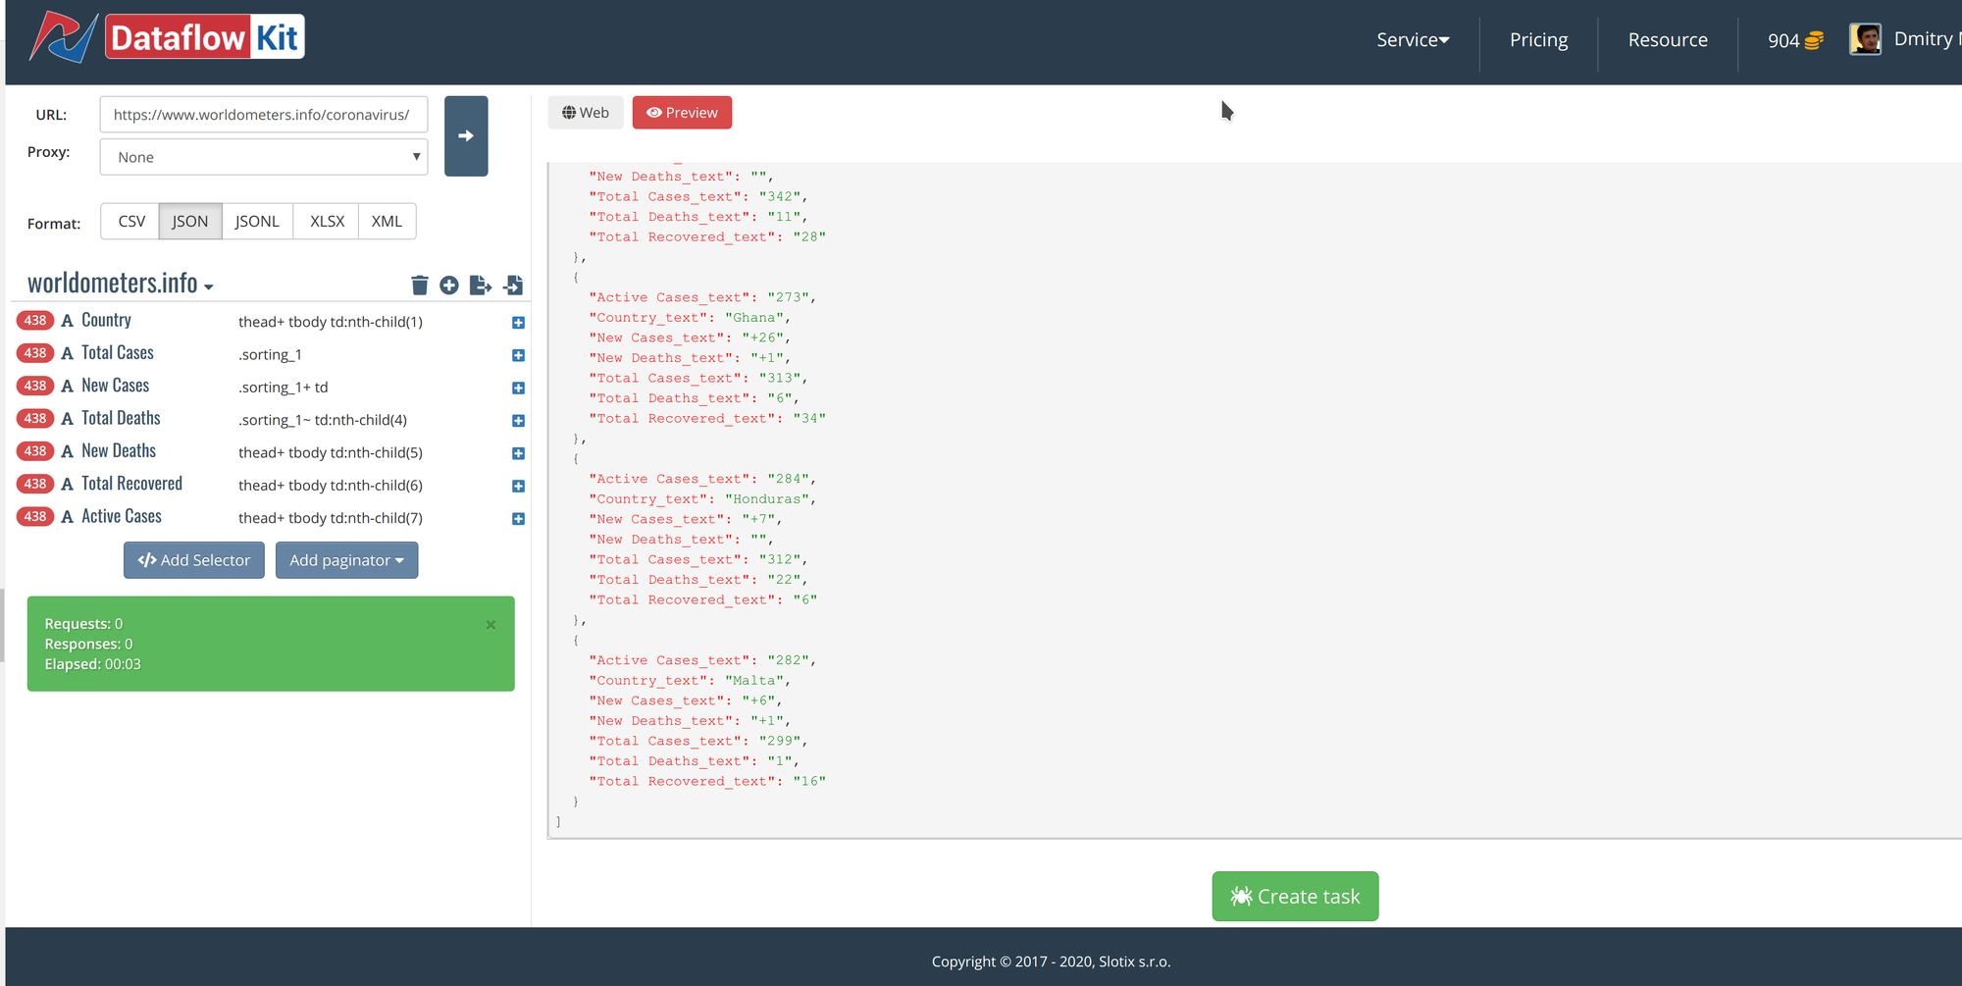Click the 438 badge for Total Cases
The height and width of the screenshot is (986, 1962).
coord(35,353)
